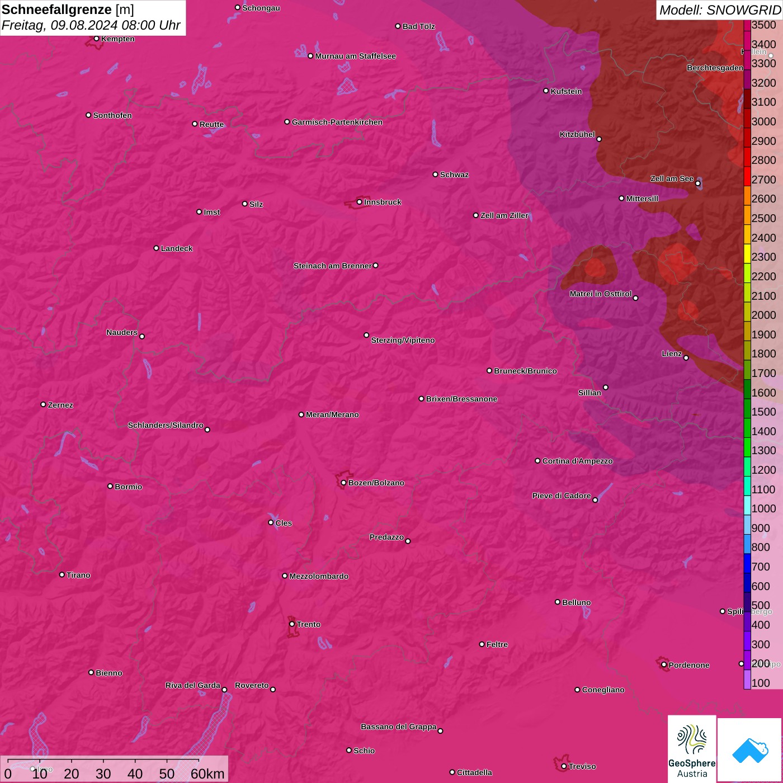Click the Lienz marker dot
Image resolution: width=783 pixels, height=783 pixels.
tap(686, 358)
